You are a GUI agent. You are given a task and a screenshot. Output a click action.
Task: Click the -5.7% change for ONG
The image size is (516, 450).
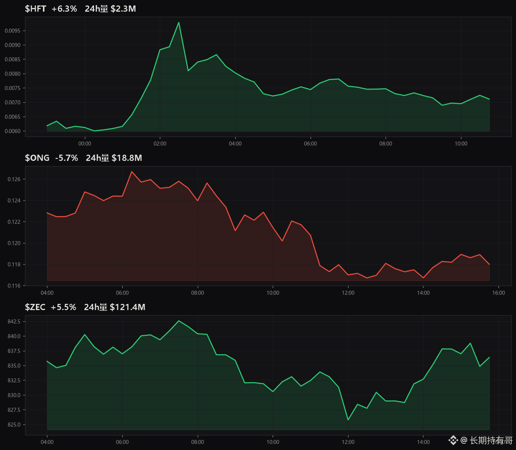click(x=67, y=158)
